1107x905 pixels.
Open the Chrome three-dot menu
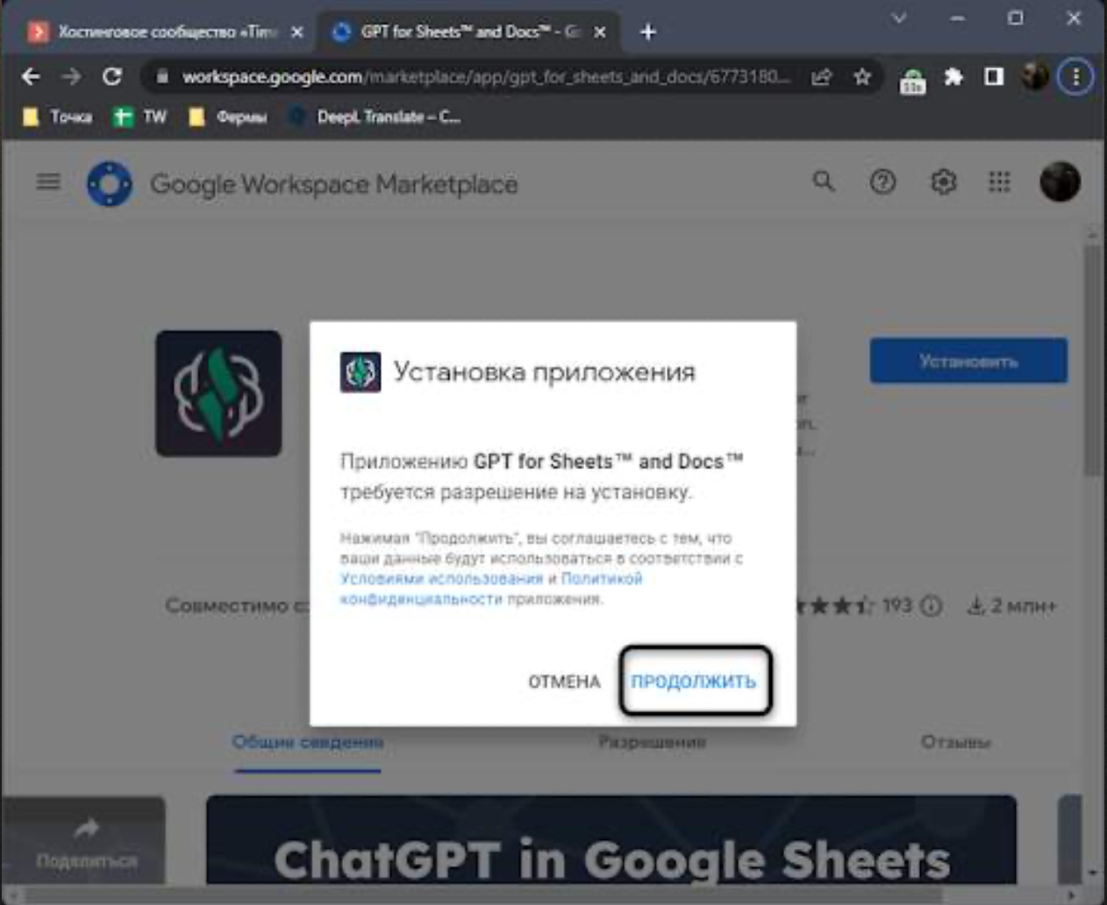[x=1075, y=77]
